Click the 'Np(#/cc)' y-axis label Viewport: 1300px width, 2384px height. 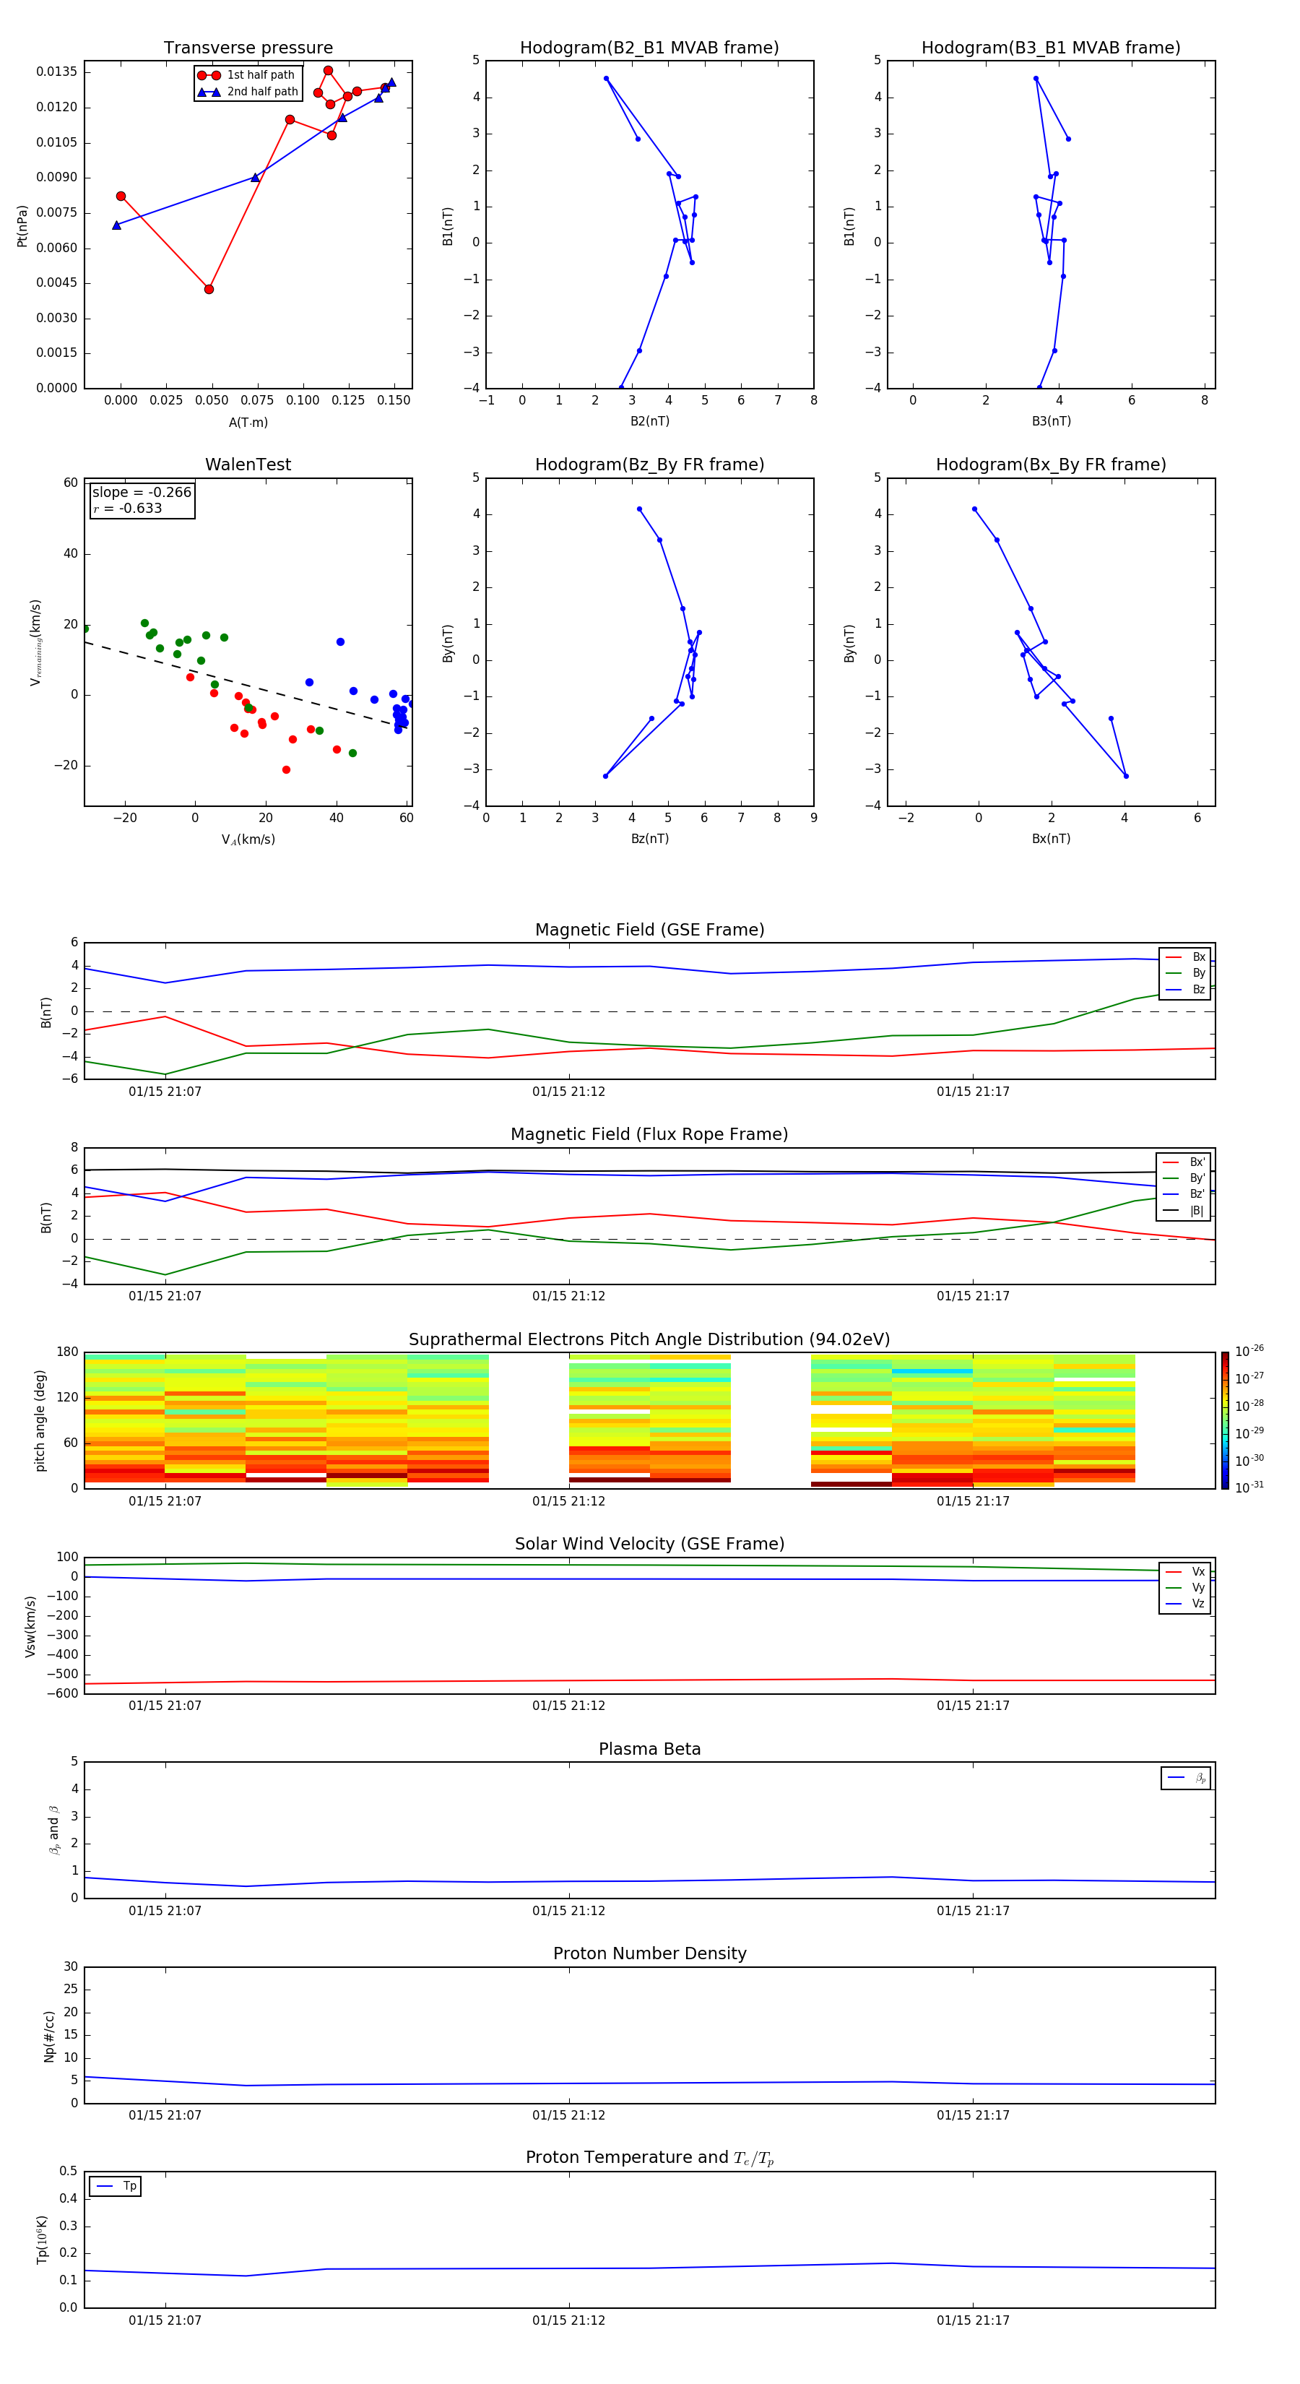coord(49,2036)
